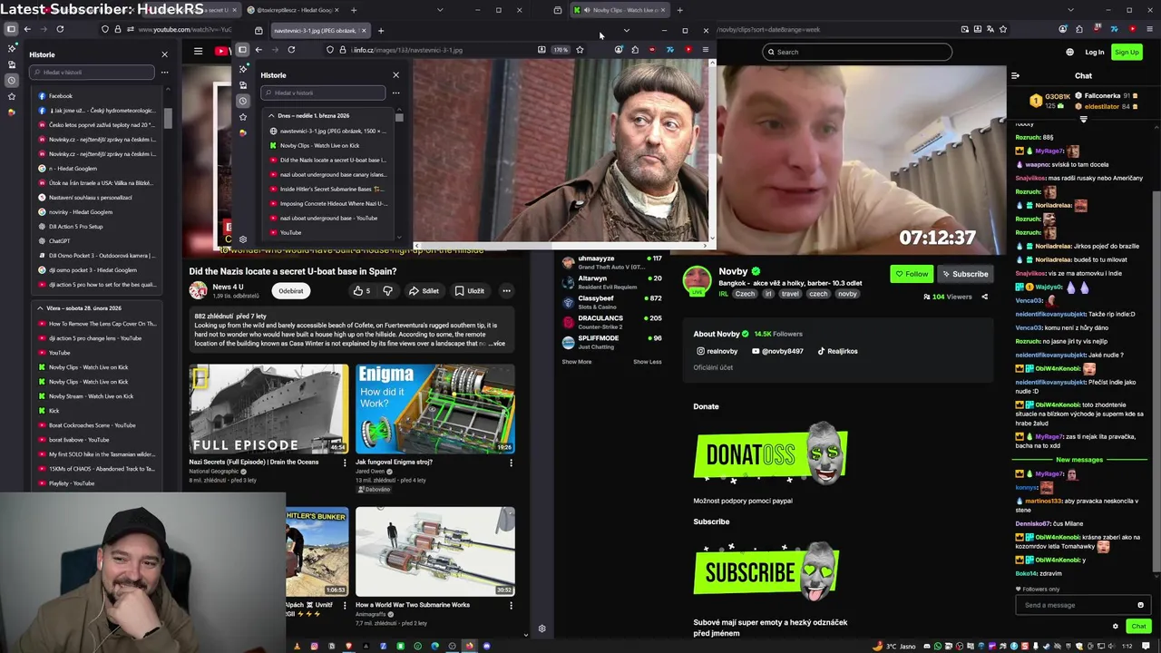Click the history search field in left YouTube window
Screen dimensions: 1161x653
click(92, 72)
